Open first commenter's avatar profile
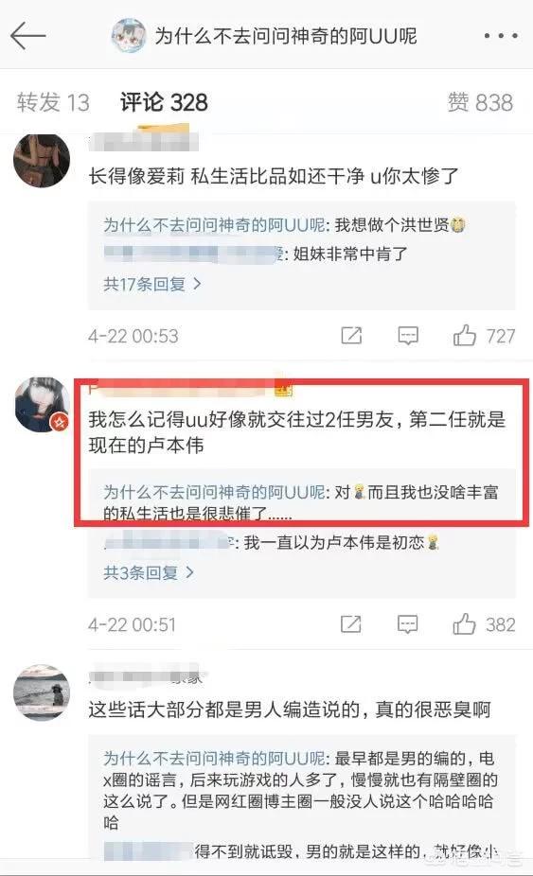This screenshot has height=876, width=533. pos(42,161)
